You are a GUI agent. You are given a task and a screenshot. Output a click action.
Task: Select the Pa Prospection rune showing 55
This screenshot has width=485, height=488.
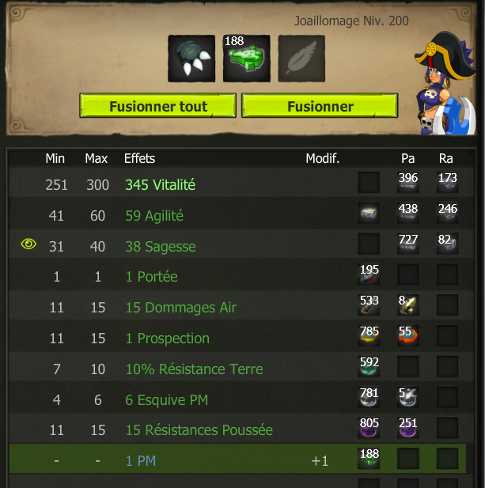[x=407, y=335]
